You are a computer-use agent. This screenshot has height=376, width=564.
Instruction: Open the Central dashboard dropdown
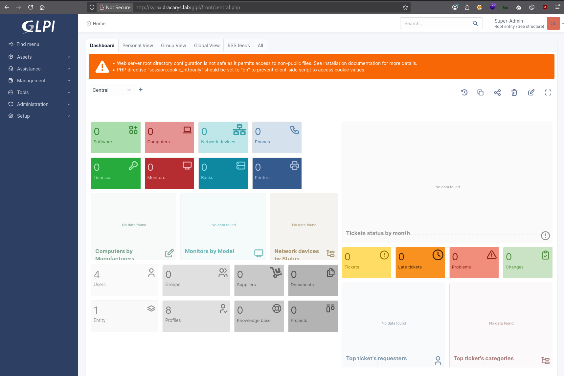(113, 90)
